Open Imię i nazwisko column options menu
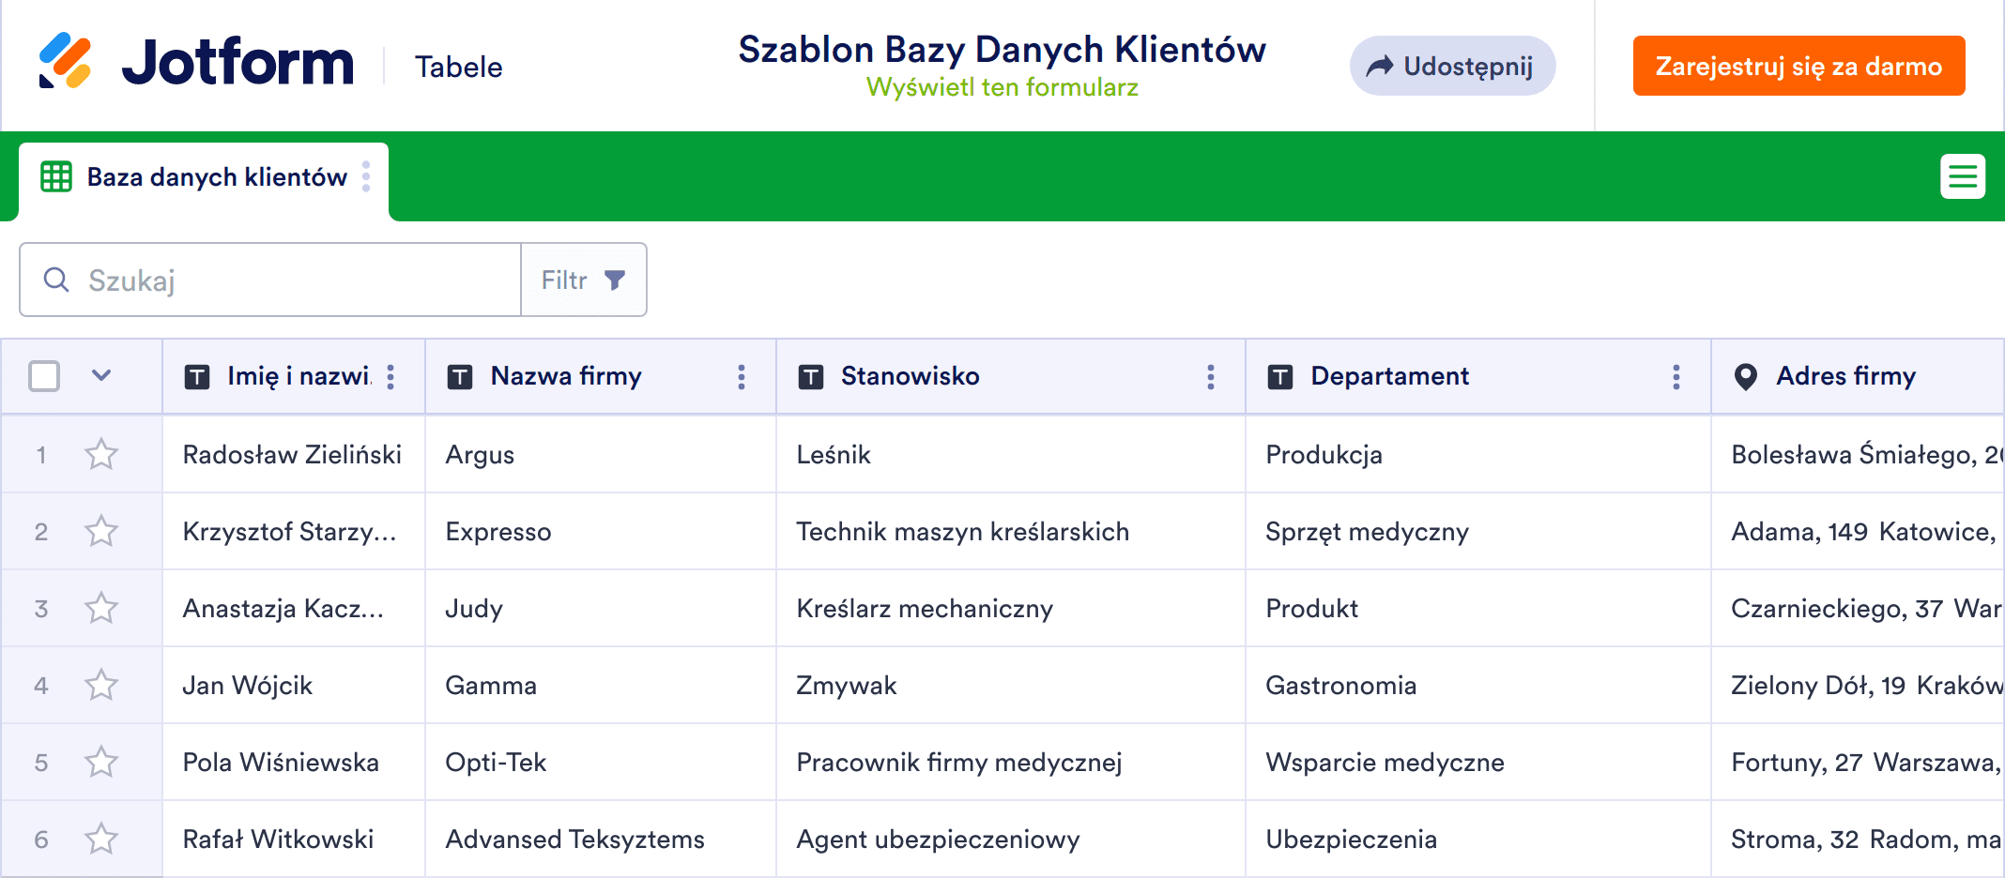Screen dimensions: 2005x878 click(390, 377)
